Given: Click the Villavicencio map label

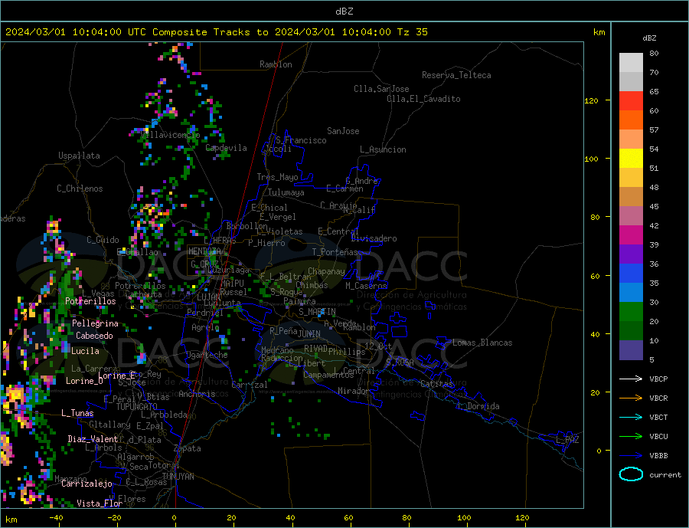Looking at the screenshot, I should click(171, 135).
